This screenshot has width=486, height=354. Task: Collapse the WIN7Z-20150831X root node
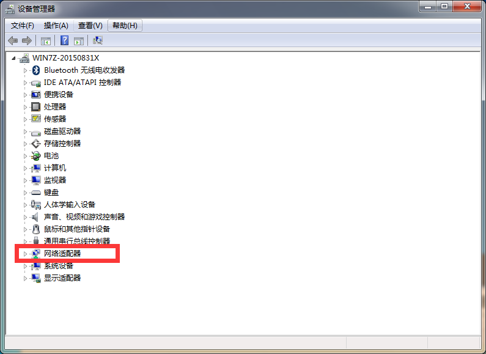coord(13,58)
